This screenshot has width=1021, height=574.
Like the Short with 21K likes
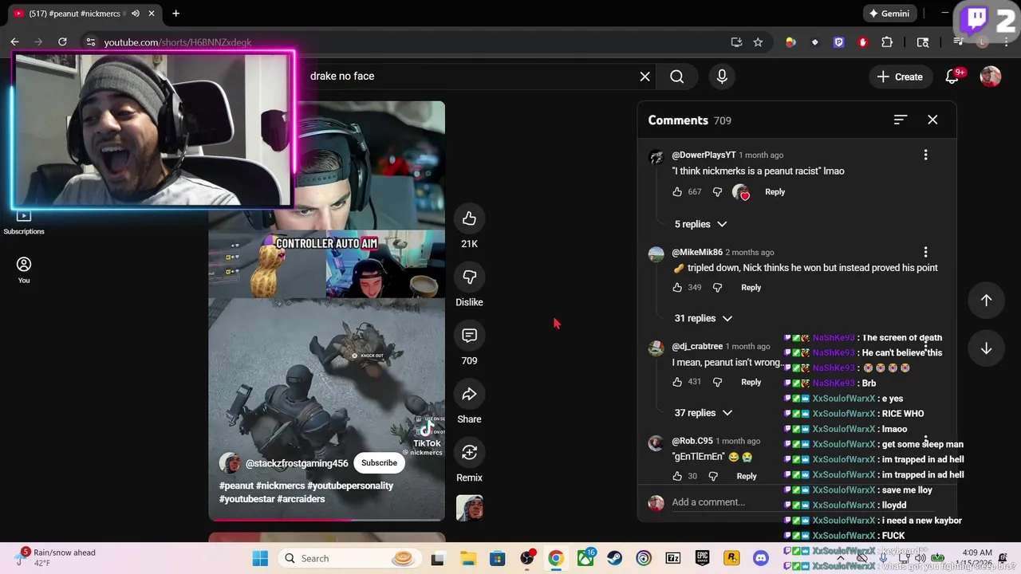[x=469, y=218]
